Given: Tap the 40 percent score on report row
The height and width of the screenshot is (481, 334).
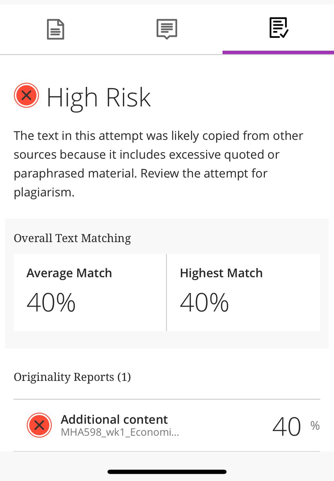Looking at the screenshot, I should pyautogui.click(x=287, y=427).
